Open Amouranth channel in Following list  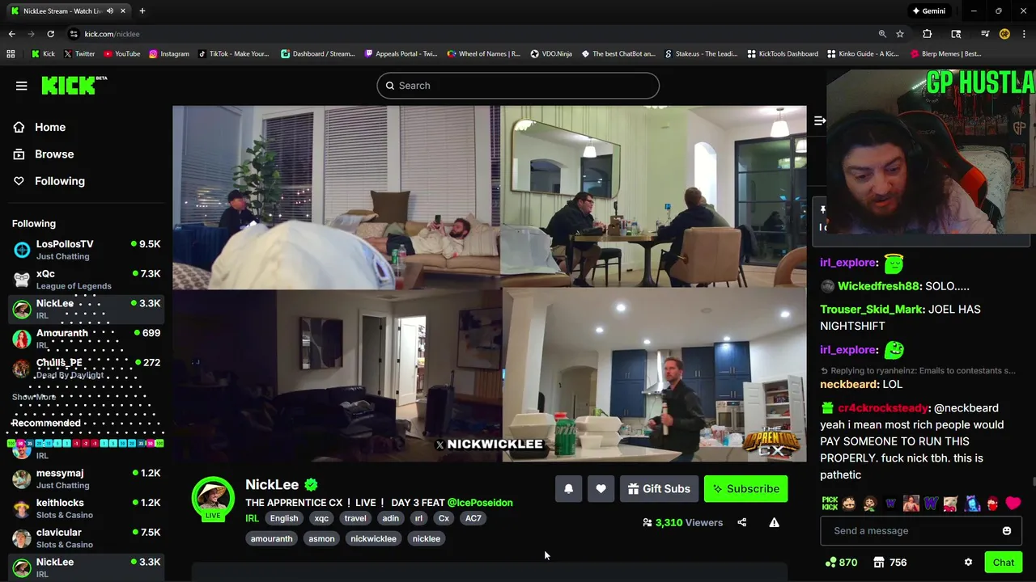coord(86,338)
